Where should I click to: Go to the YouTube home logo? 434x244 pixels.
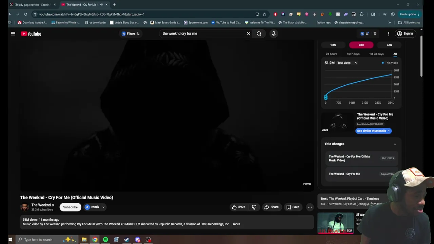pyautogui.click(x=31, y=34)
